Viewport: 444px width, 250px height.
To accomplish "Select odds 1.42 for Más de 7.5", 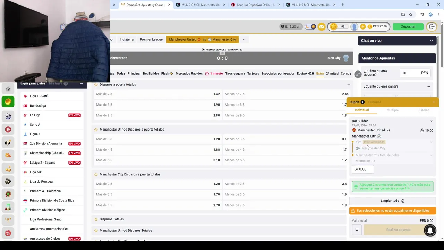I will 157,94.
